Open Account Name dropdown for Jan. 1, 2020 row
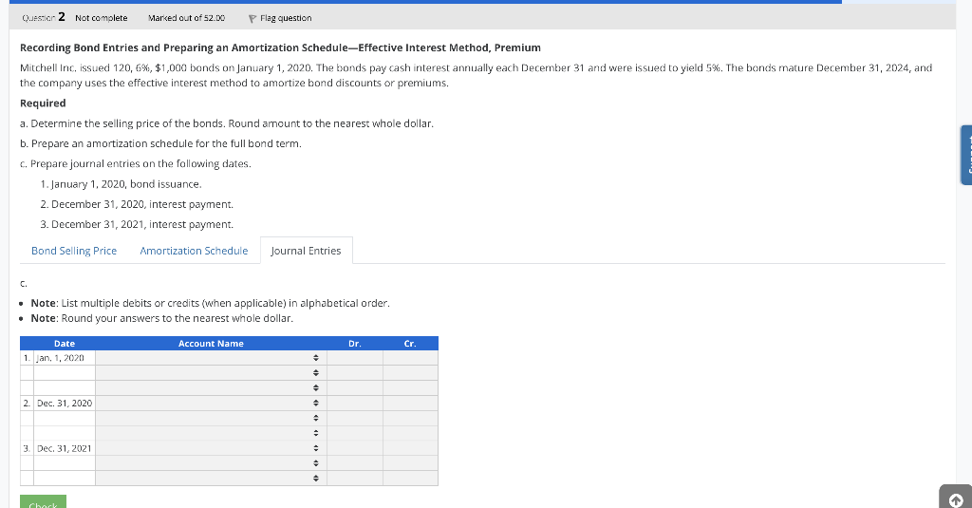Image resolution: width=972 pixels, height=508 pixels. pyautogui.click(x=211, y=358)
